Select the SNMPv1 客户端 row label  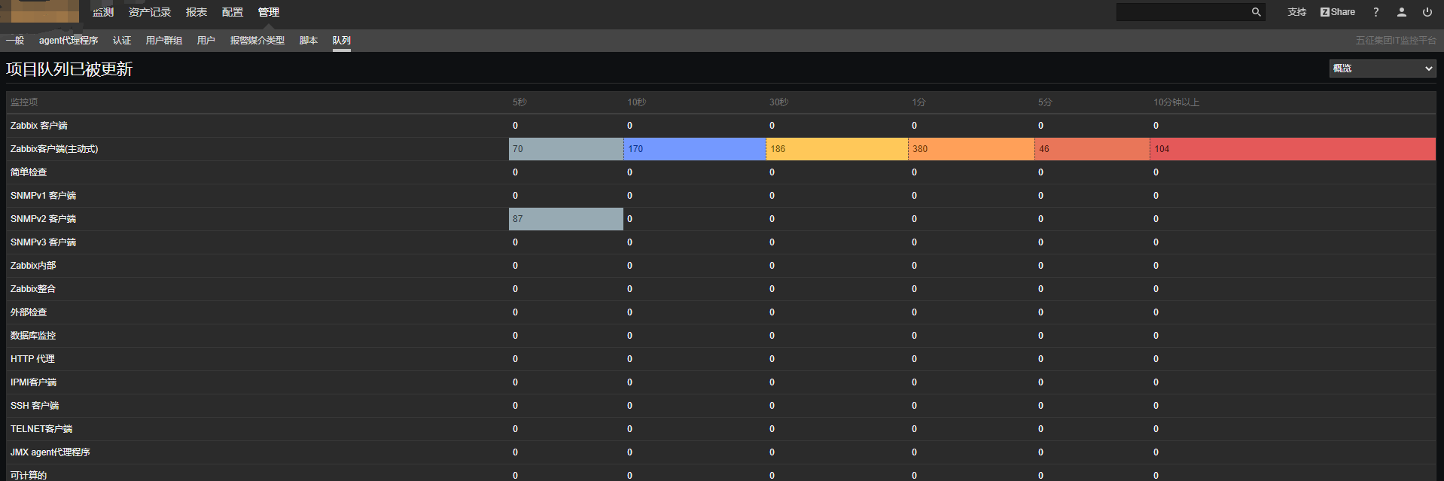click(44, 196)
